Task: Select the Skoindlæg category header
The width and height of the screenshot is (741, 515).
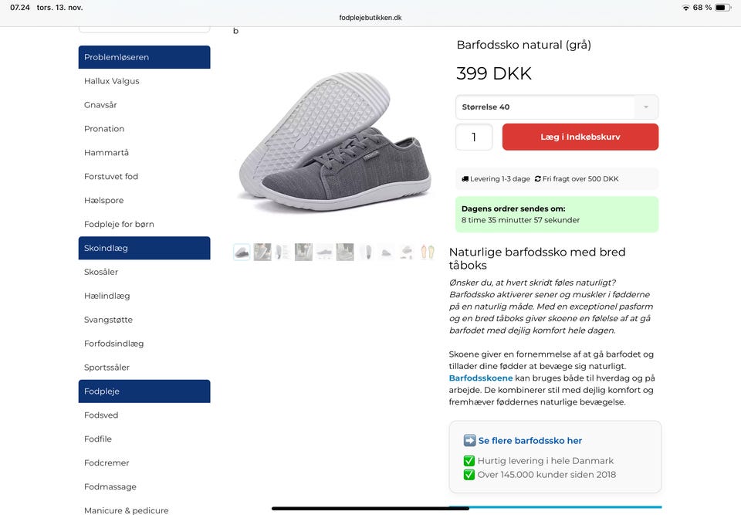Action: click(144, 248)
